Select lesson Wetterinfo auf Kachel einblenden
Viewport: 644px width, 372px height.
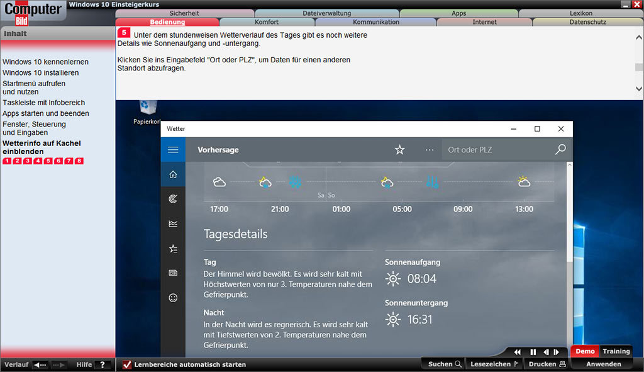tap(42, 147)
